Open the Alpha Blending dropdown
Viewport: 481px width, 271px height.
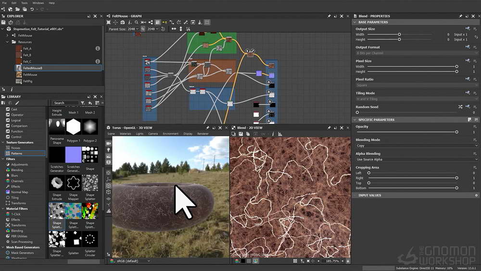pyautogui.click(x=417, y=160)
